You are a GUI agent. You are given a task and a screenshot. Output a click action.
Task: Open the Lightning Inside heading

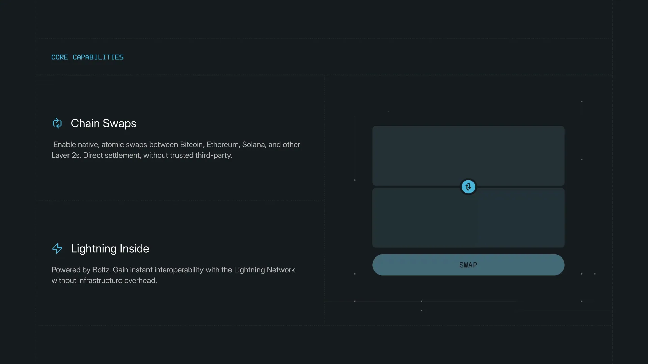[x=110, y=249]
